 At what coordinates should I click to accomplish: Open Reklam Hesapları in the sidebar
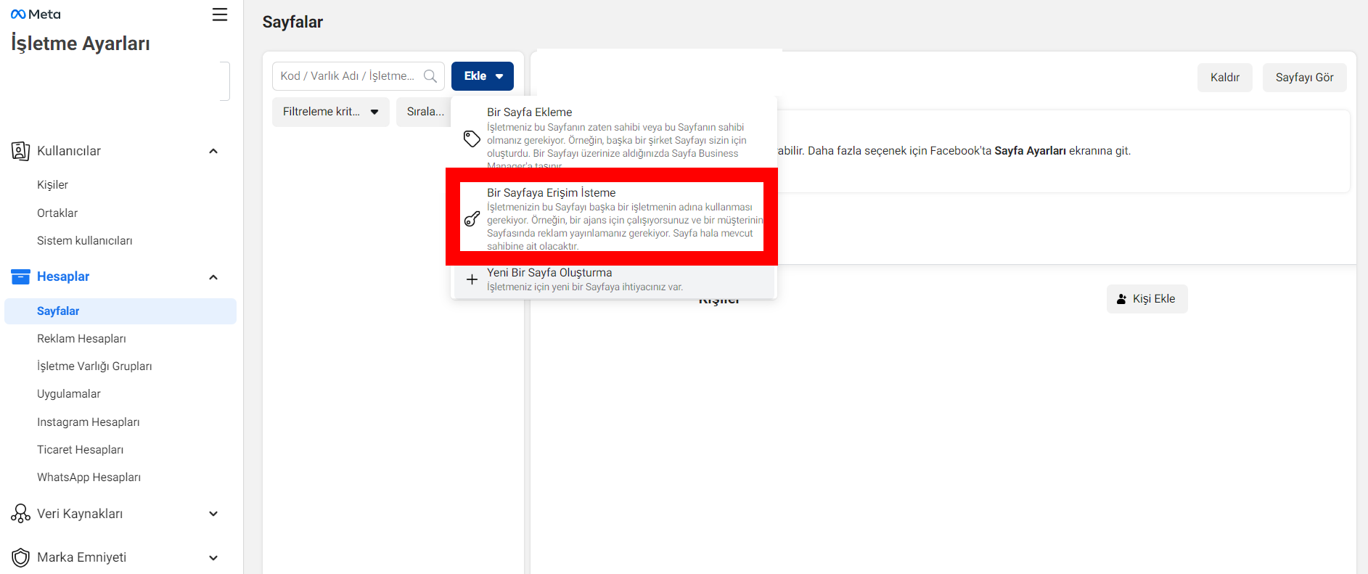pos(81,339)
